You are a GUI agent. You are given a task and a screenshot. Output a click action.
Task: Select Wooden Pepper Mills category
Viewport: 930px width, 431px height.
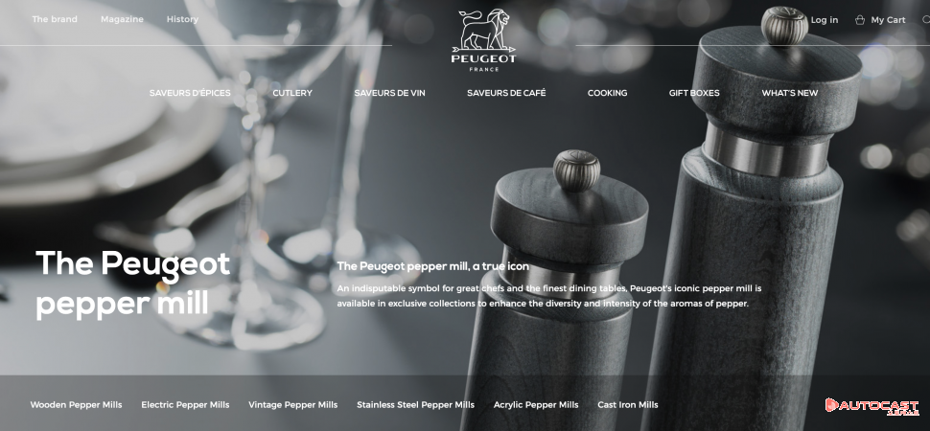pos(76,405)
